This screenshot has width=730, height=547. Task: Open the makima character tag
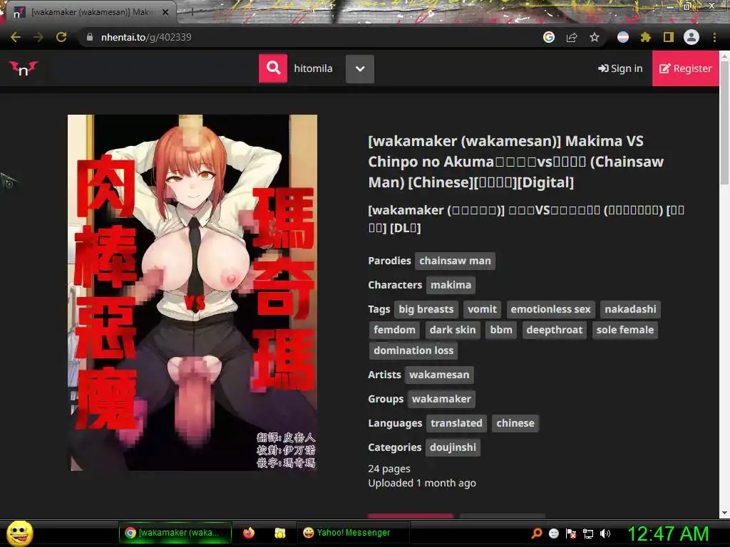click(451, 285)
